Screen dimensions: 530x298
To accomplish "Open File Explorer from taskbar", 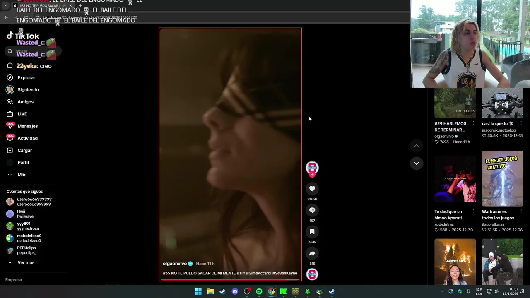I will point(210,291).
